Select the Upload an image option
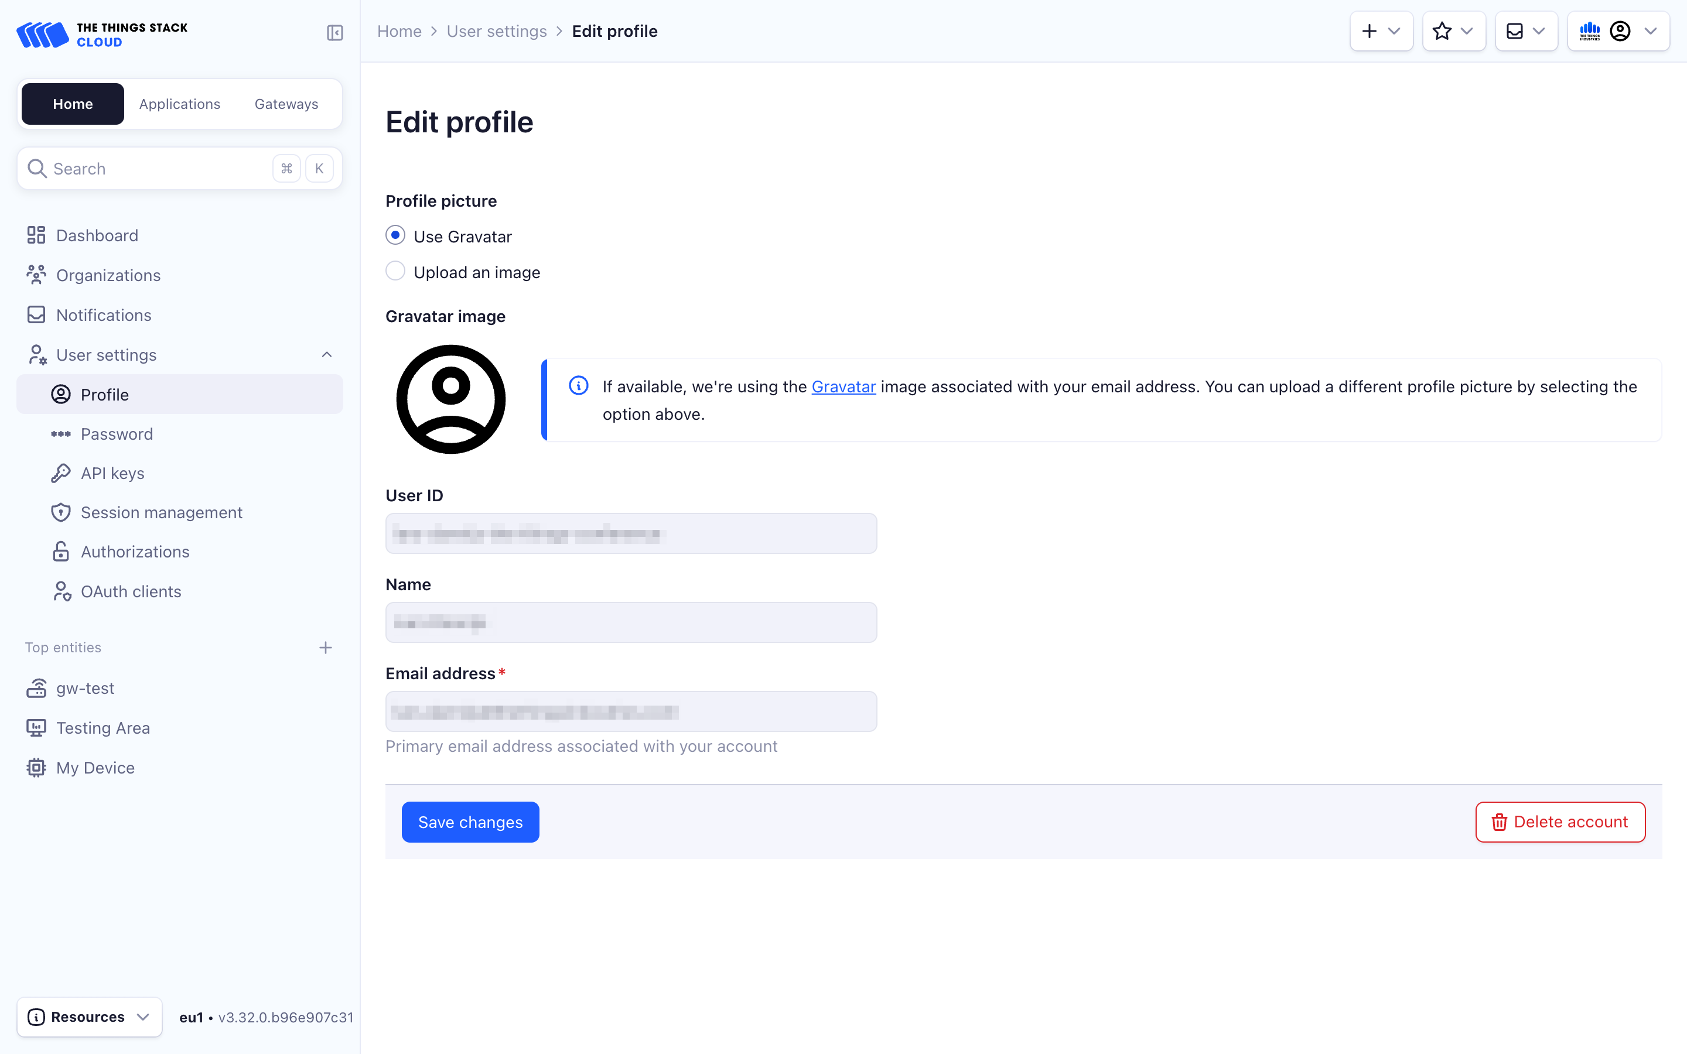The image size is (1687, 1054). pos(395,271)
